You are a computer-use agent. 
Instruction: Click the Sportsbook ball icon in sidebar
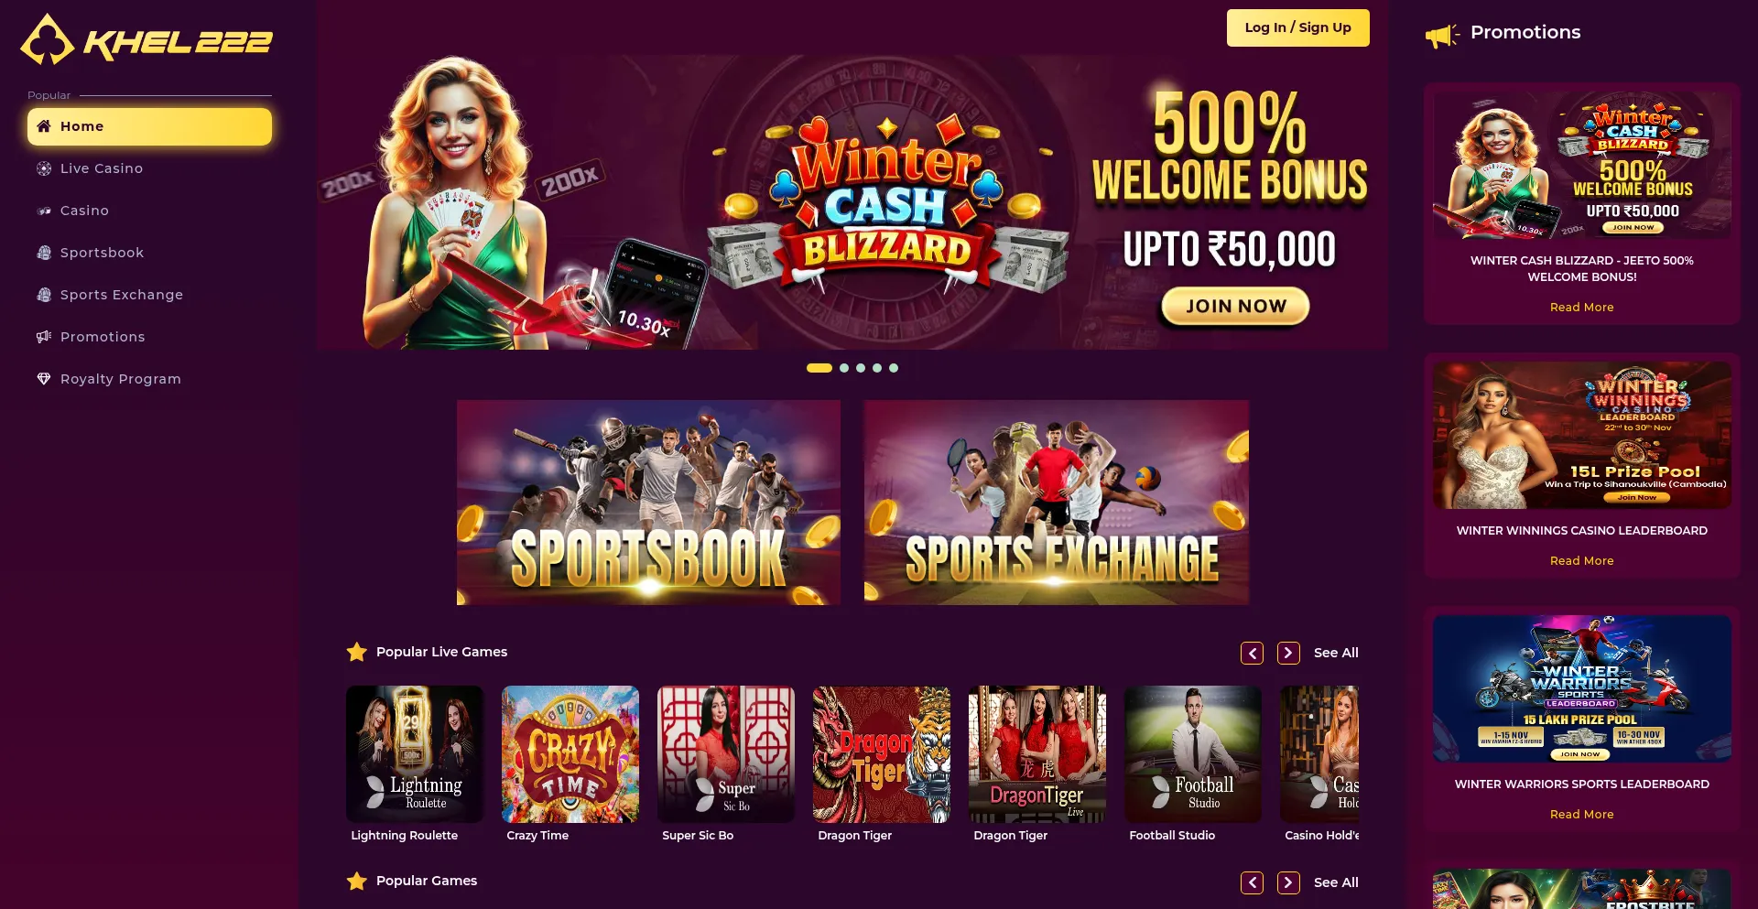point(44,253)
